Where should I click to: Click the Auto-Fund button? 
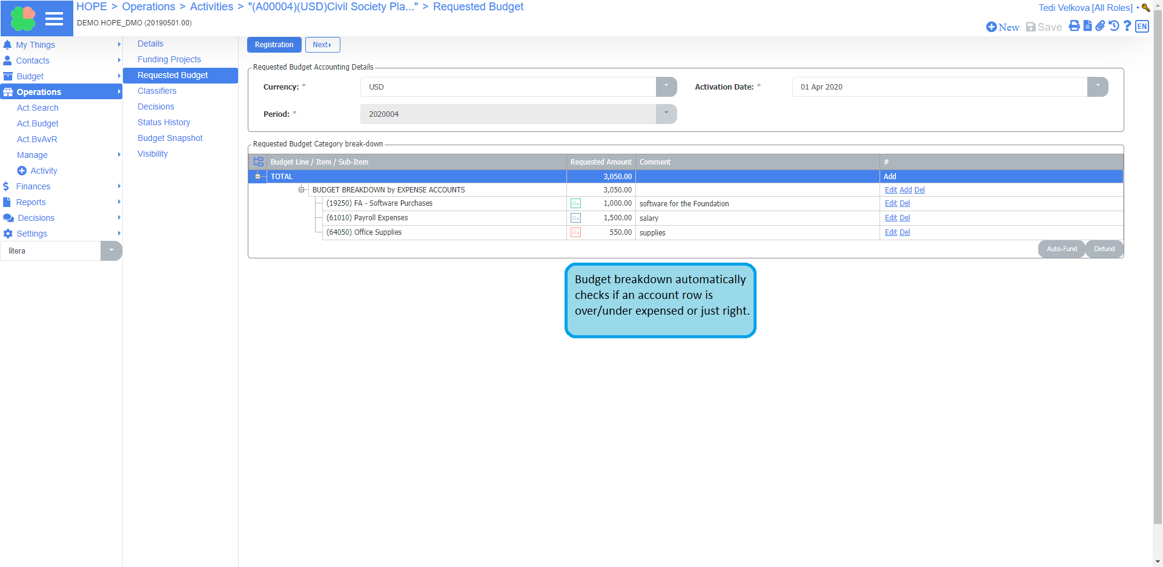(1061, 249)
